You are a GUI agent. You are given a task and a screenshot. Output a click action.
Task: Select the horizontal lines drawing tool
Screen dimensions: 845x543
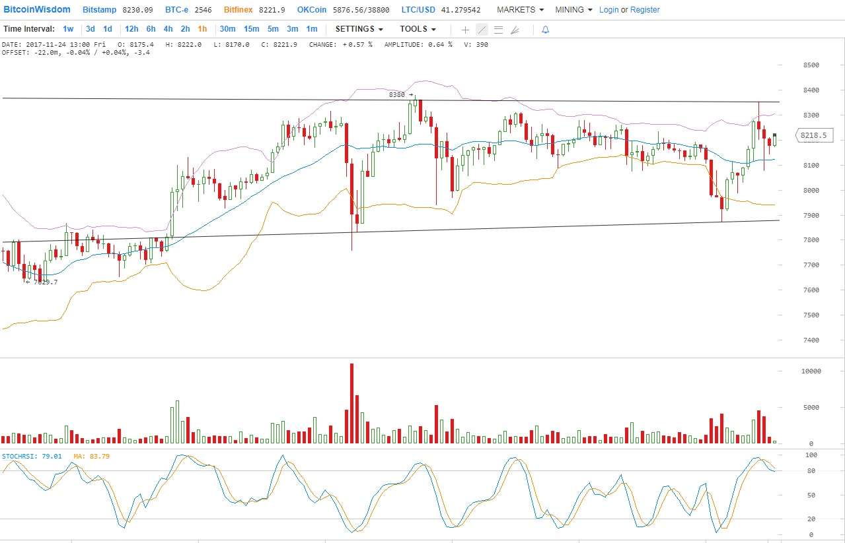[498, 30]
